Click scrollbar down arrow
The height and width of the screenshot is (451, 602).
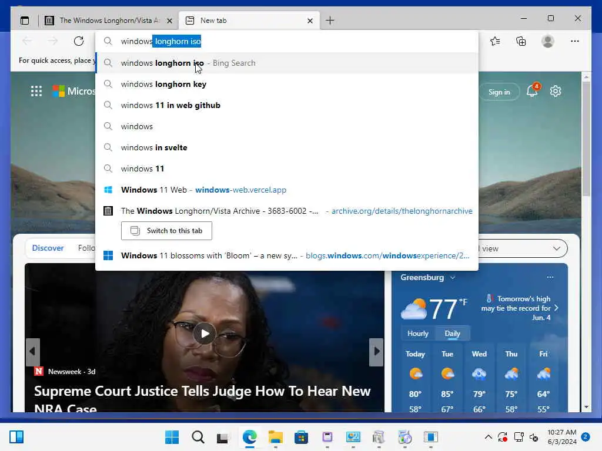pos(586,407)
